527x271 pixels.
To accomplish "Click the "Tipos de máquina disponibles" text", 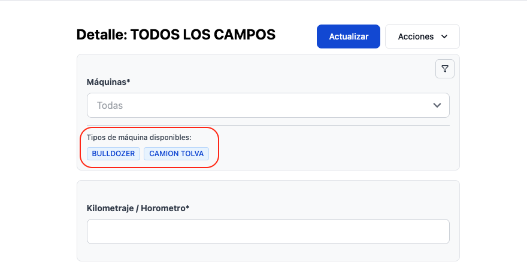I will pos(139,138).
